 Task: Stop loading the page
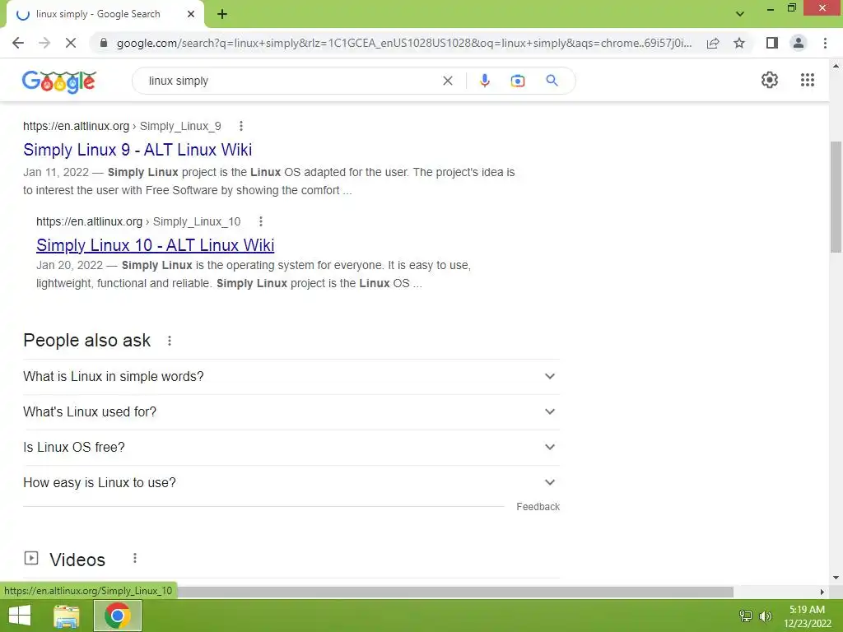click(71, 43)
